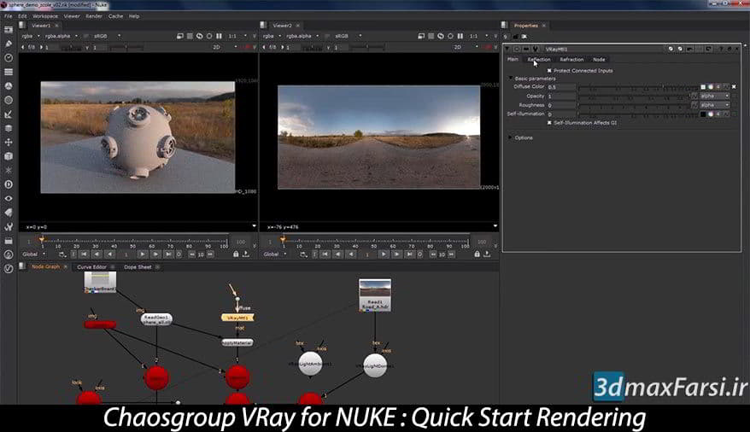Open Diffuse Color color wheel picker

711,87
